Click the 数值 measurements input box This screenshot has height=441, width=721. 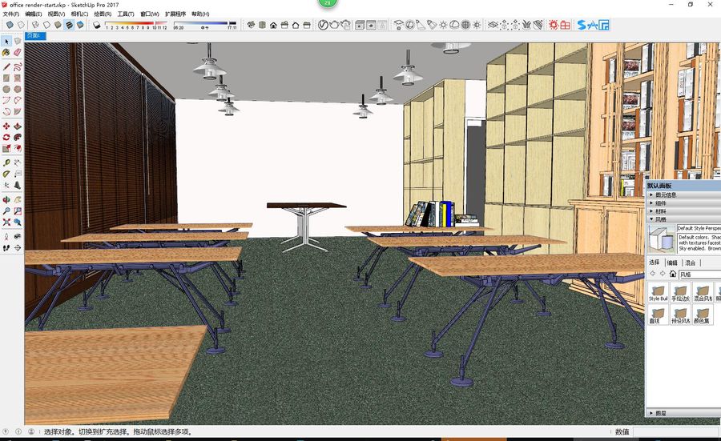pos(677,432)
